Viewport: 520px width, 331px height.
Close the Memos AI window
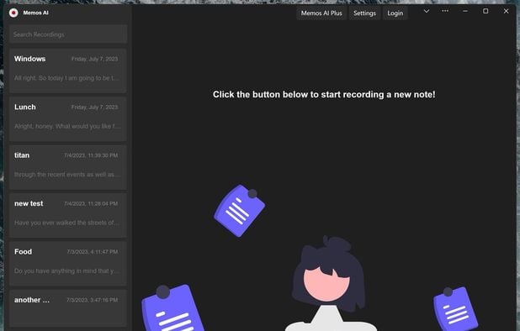pyautogui.click(x=506, y=11)
